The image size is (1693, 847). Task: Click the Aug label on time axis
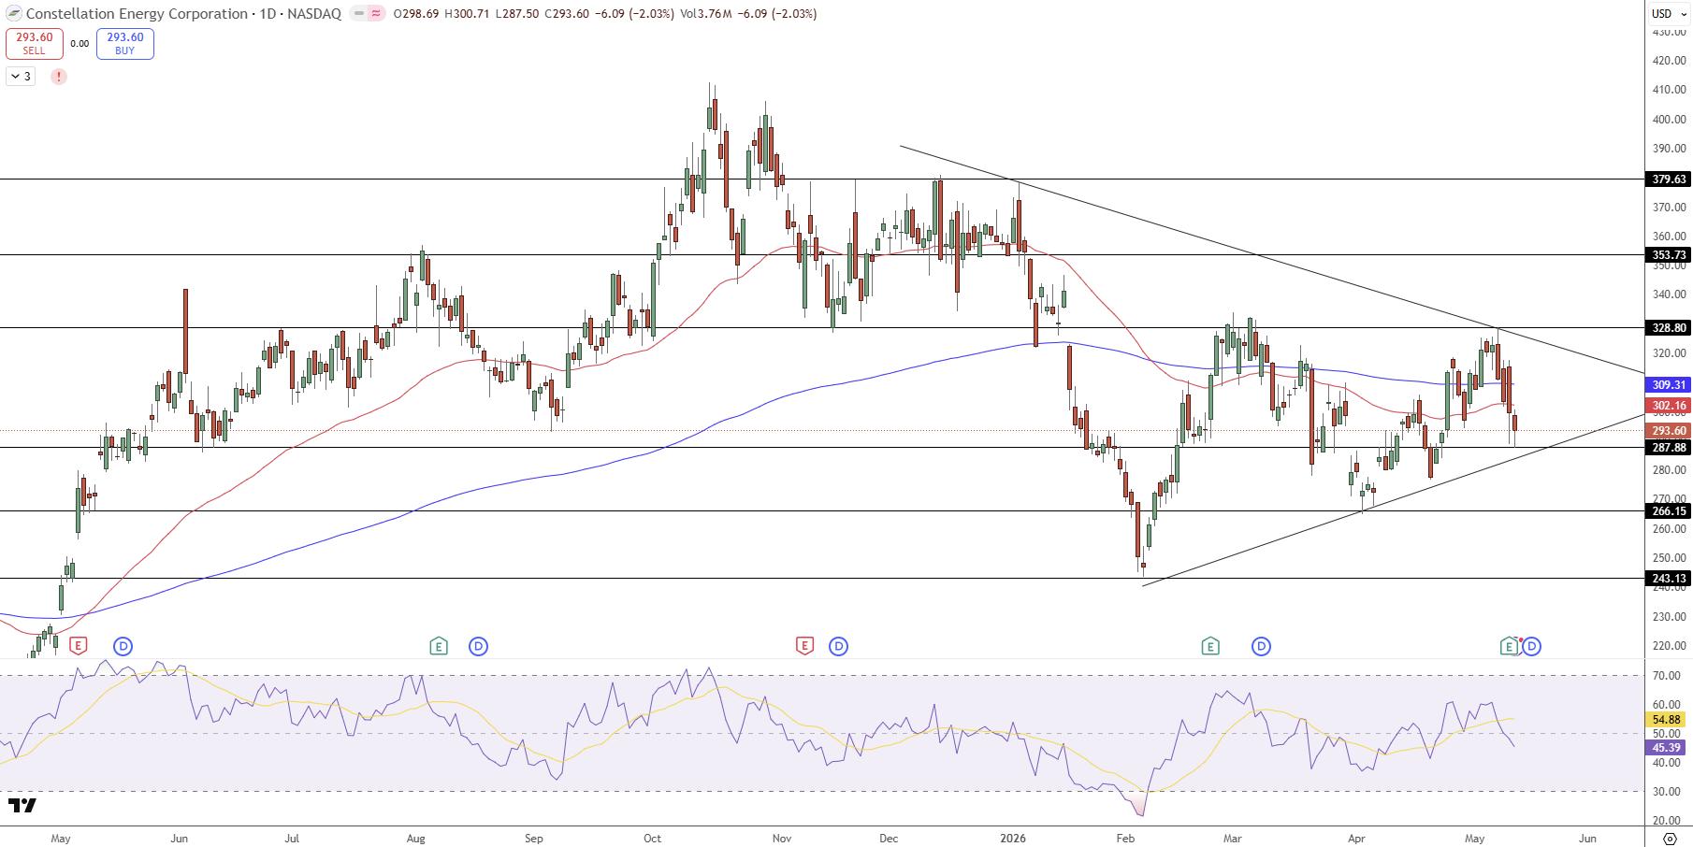pos(417,838)
